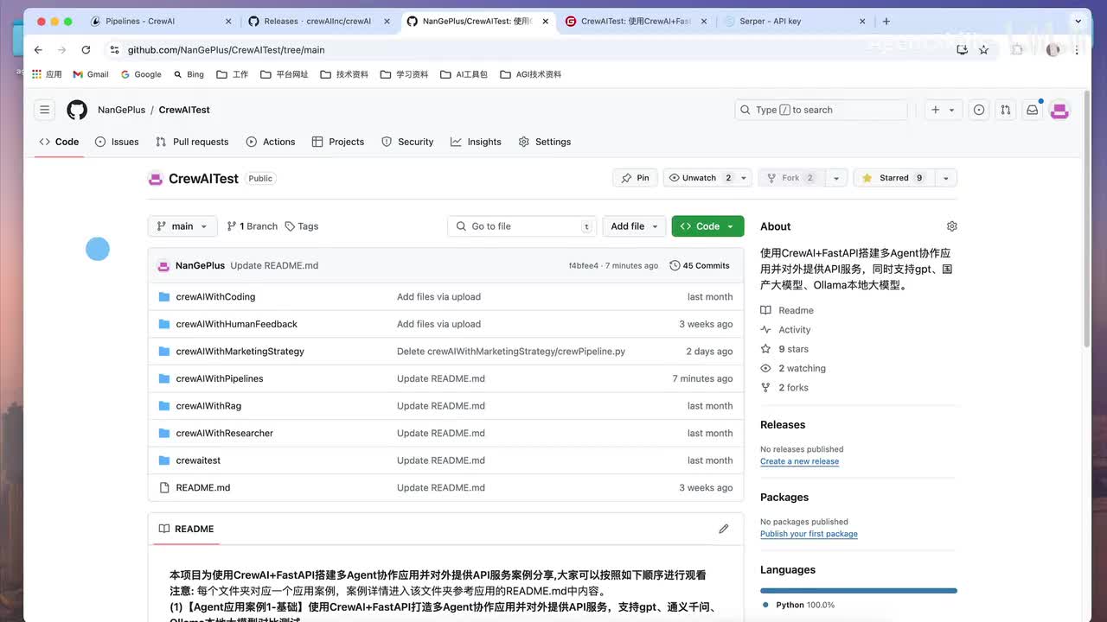Expand the Add file dropdown
Image resolution: width=1107 pixels, height=622 pixels.
click(634, 226)
